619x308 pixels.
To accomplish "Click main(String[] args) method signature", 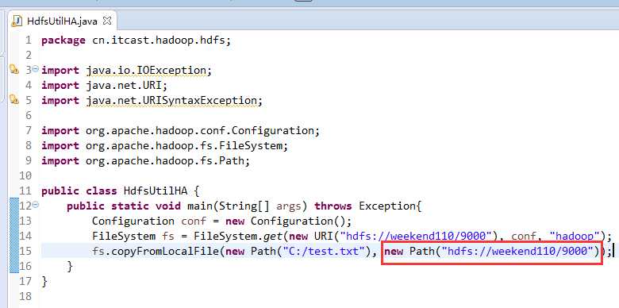I will (x=247, y=206).
